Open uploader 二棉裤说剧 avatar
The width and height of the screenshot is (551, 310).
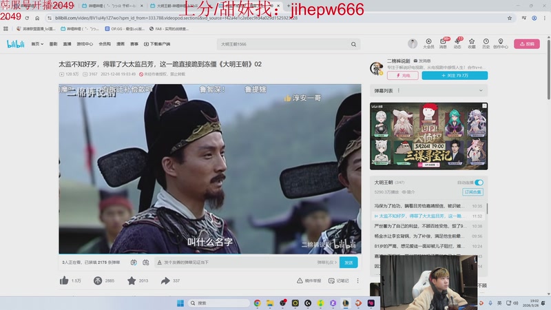pos(377,68)
